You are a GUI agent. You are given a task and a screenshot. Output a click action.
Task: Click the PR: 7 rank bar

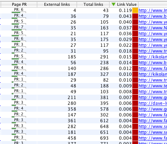pos(19,30)
